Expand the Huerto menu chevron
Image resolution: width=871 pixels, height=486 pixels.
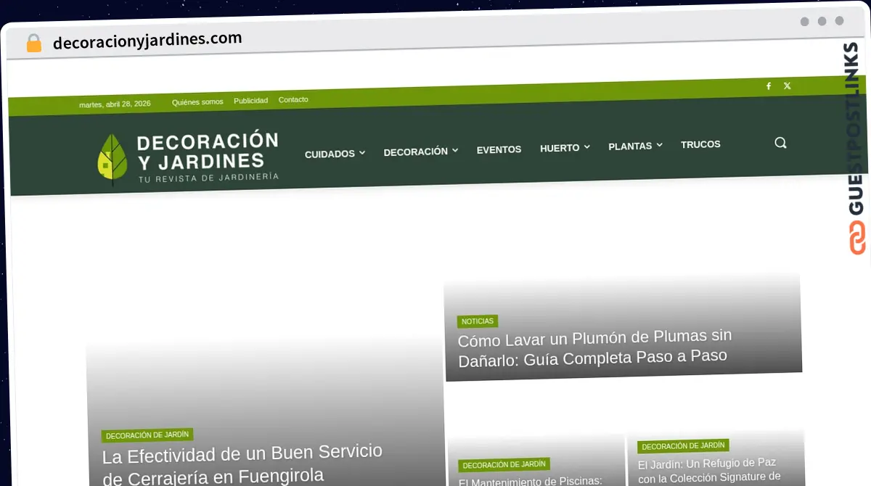tap(586, 147)
